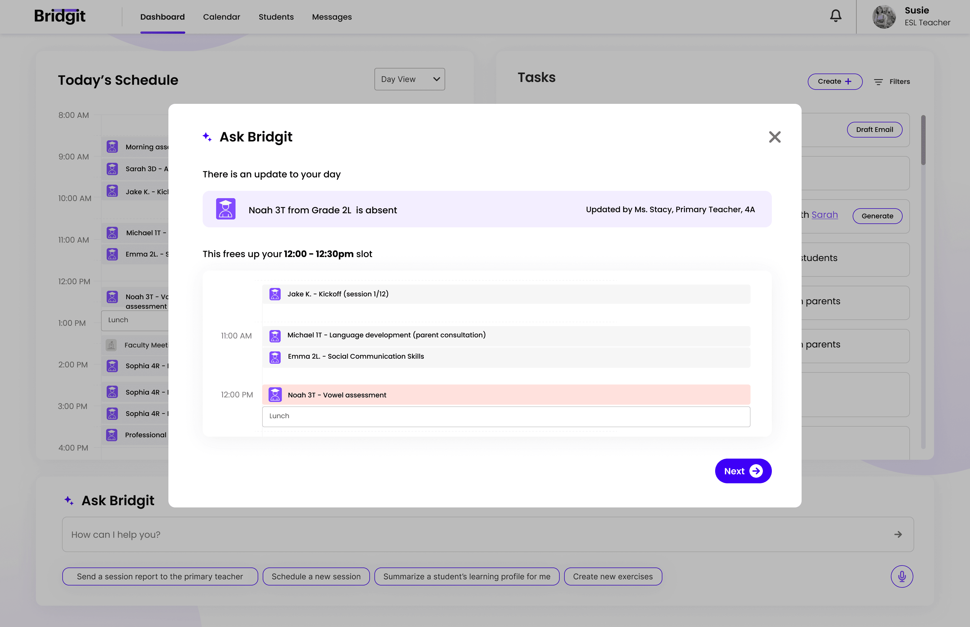Viewport: 970px width, 627px height.
Task: Open task Filters
Action: pos(891,81)
